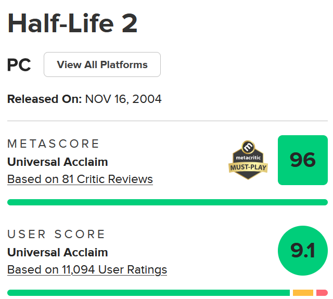Viewport: 333px width, 299px height.
Task: Open the Based on 11,094 User Ratings link
Action: coord(87,270)
